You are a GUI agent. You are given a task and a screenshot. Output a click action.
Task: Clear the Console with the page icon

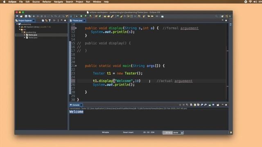191,105
